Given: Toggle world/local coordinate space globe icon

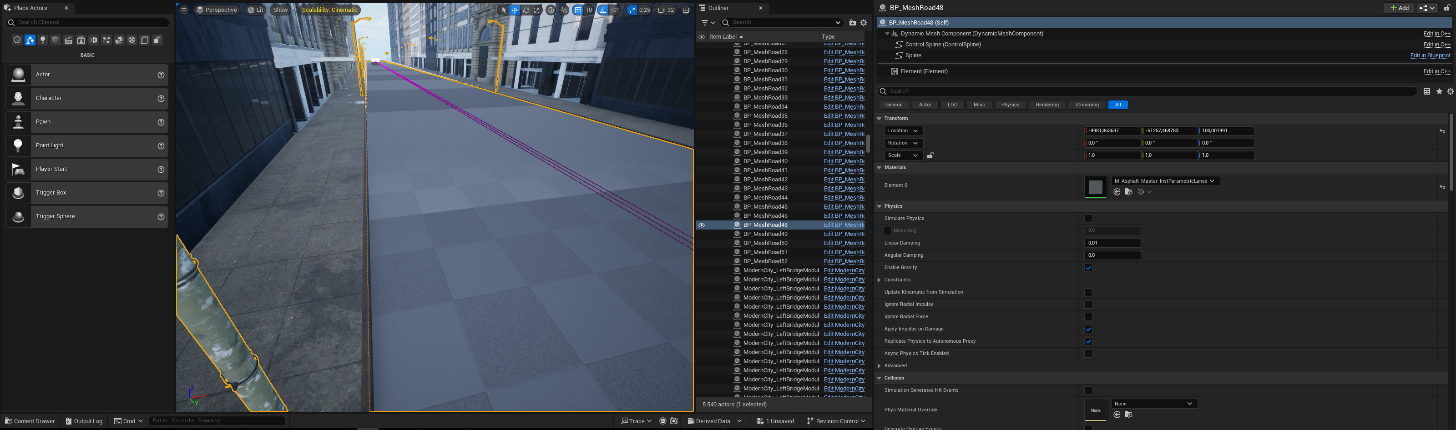Looking at the screenshot, I should [551, 10].
